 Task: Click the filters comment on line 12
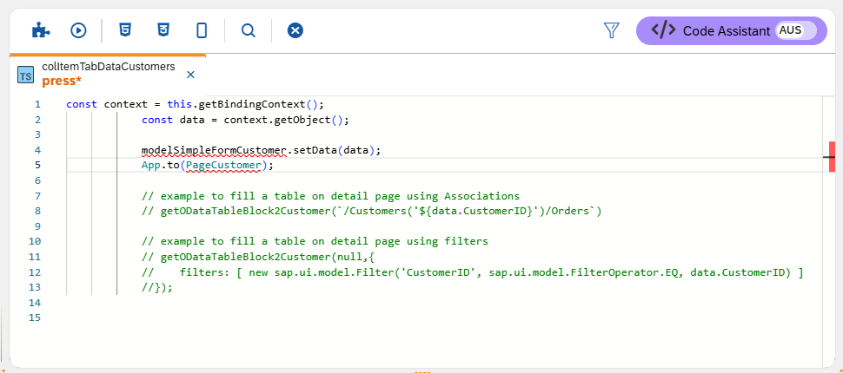[x=472, y=272]
